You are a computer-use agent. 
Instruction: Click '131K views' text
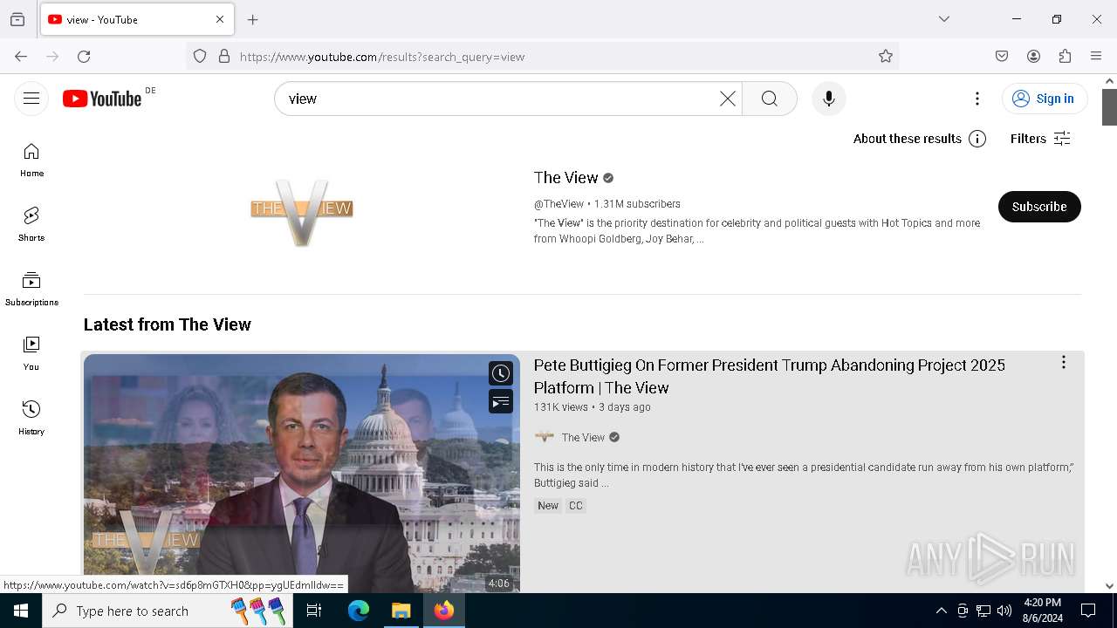pyautogui.click(x=561, y=407)
